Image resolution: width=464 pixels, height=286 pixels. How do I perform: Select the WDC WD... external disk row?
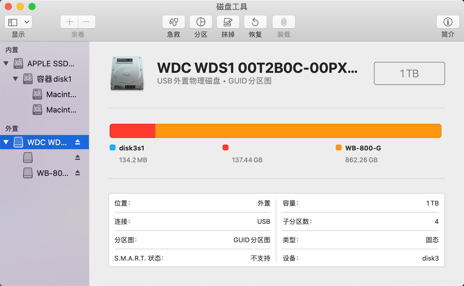coord(44,142)
